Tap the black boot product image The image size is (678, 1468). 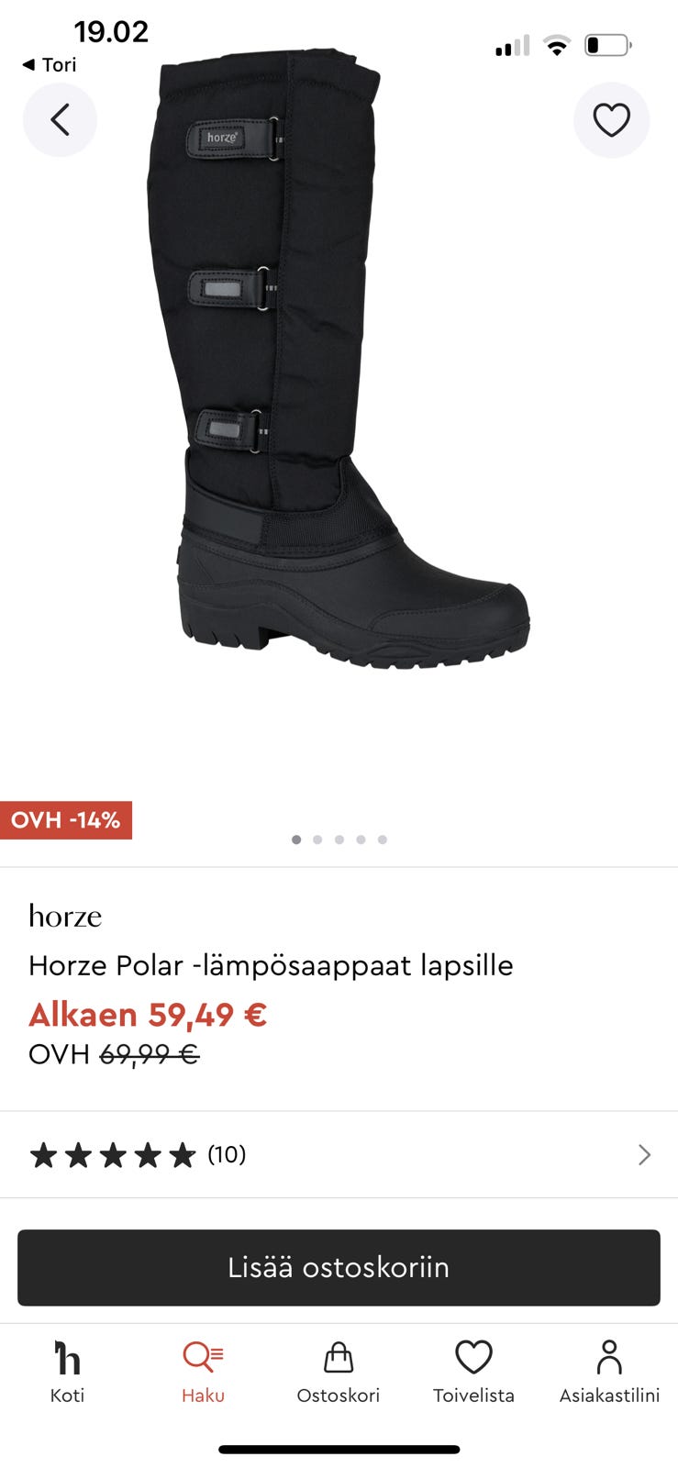(338, 358)
